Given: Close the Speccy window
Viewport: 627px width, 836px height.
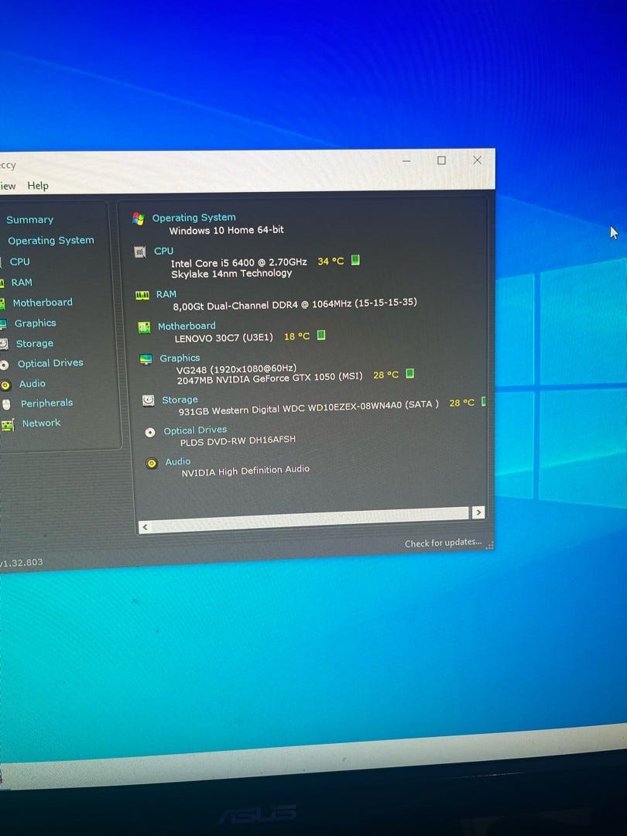Looking at the screenshot, I should pos(477,159).
